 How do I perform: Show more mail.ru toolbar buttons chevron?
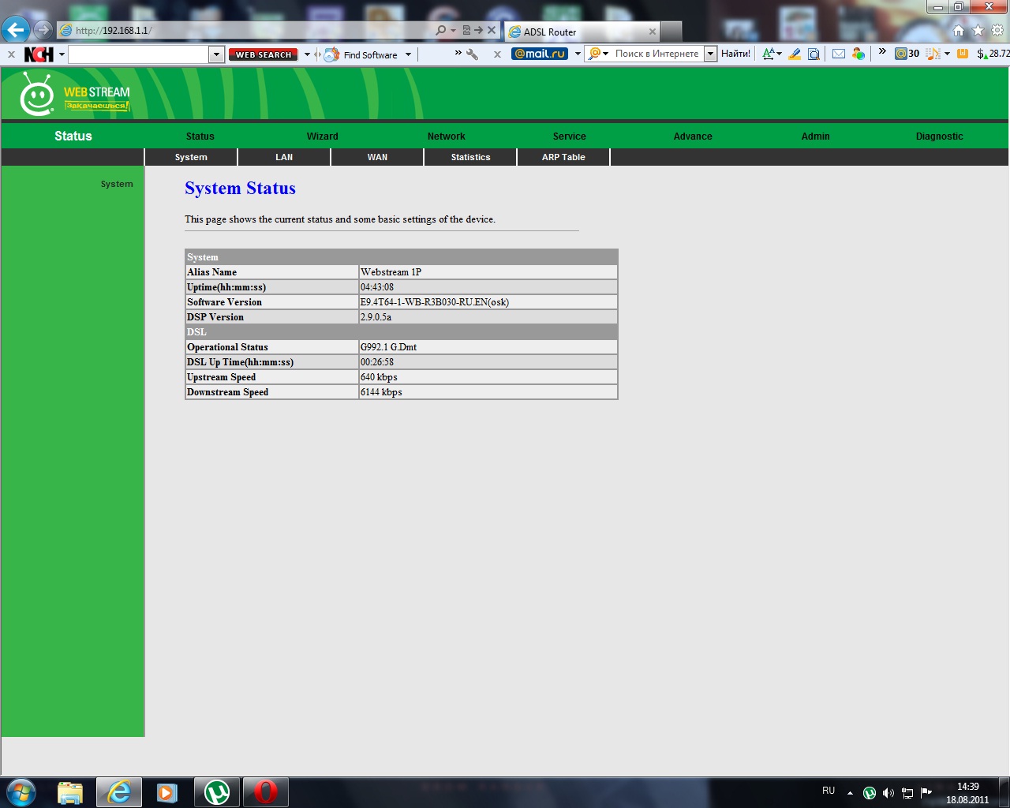[x=882, y=52]
